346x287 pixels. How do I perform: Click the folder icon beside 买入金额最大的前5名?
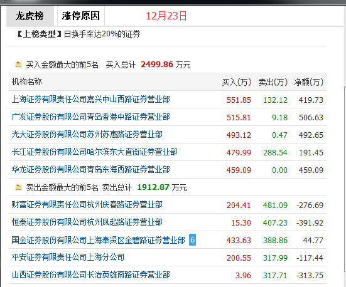[x=19, y=65]
